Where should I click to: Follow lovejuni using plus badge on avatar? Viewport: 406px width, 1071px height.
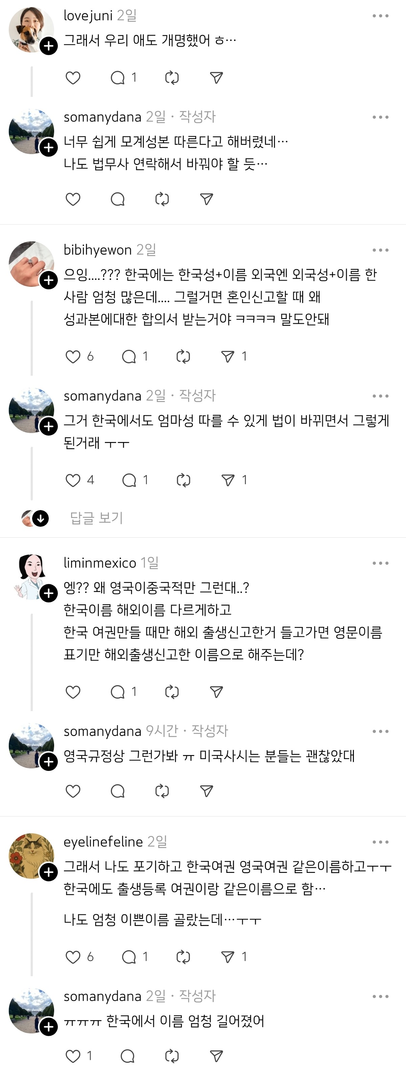pyautogui.click(x=49, y=46)
